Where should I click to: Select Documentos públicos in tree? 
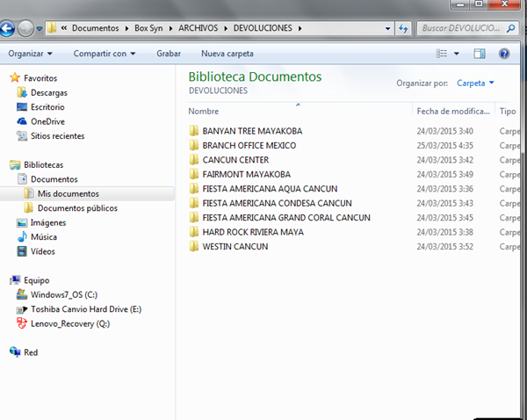coord(77,208)
